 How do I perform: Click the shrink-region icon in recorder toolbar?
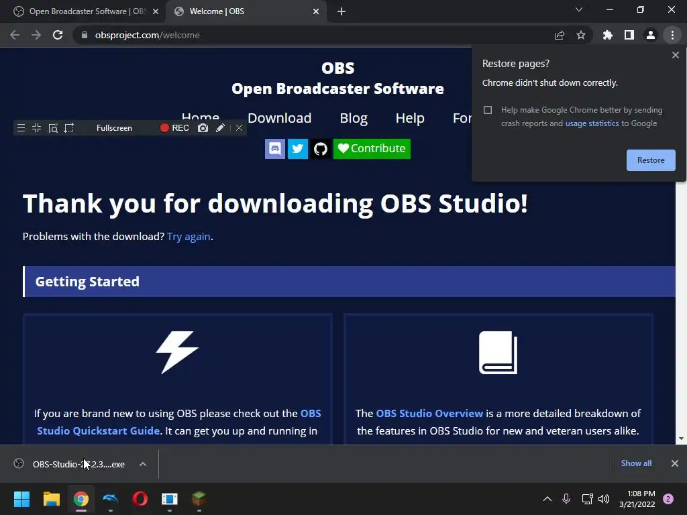pyautogui.click(x=36, y=128)
